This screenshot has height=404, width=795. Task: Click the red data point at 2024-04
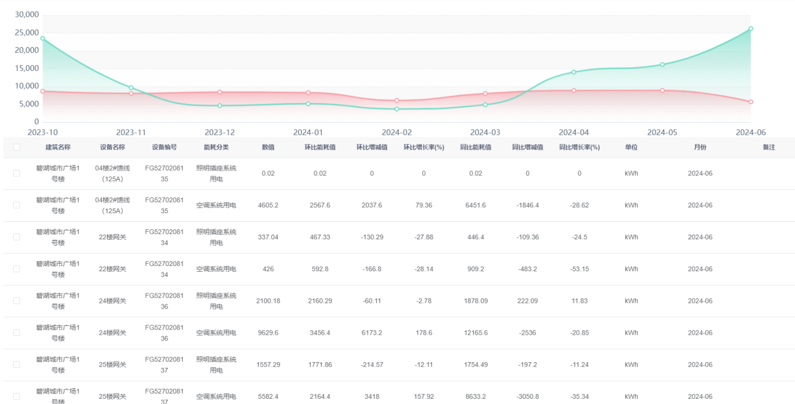[x=574, y=90]
